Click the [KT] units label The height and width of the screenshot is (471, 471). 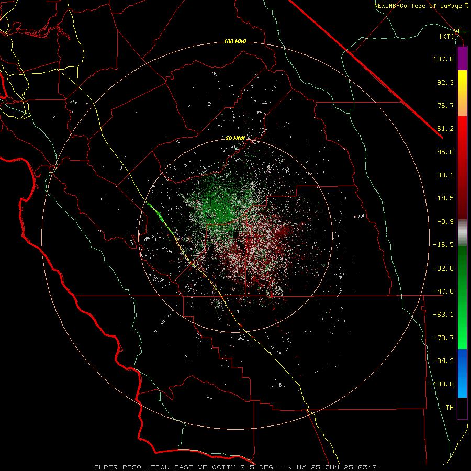pos(447,36)
